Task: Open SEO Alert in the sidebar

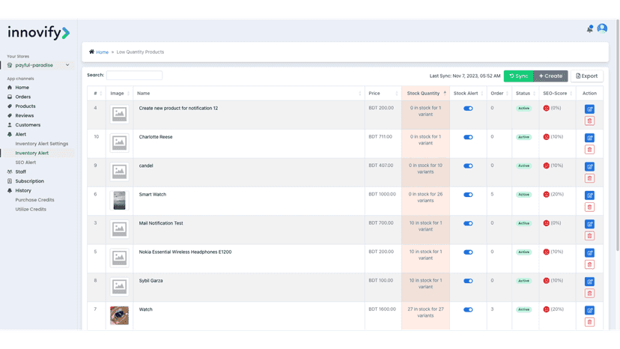Action: 25,163
